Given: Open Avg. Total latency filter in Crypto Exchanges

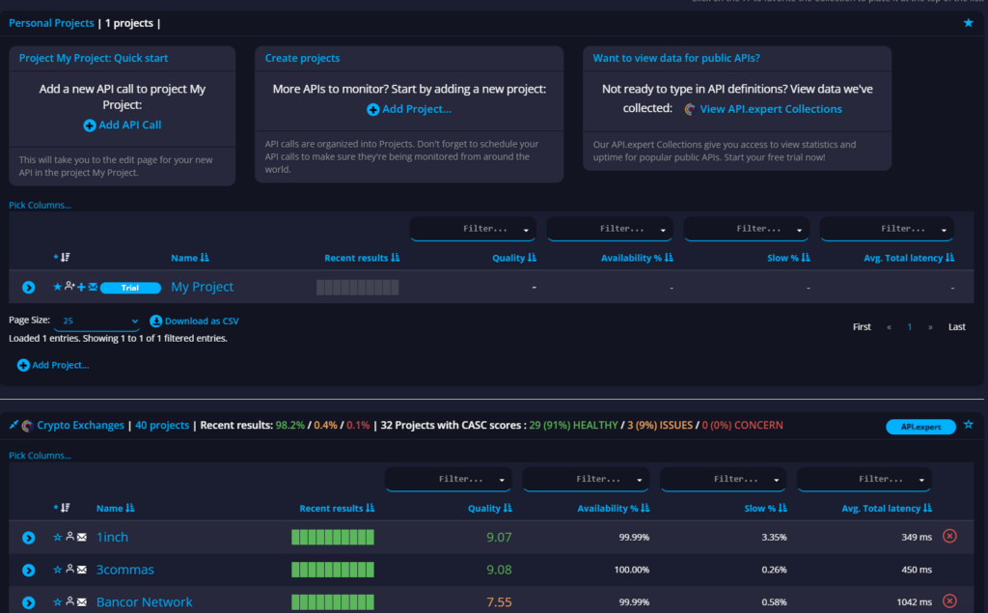Looking at the screenshot, I should click(x=864, y=480).
